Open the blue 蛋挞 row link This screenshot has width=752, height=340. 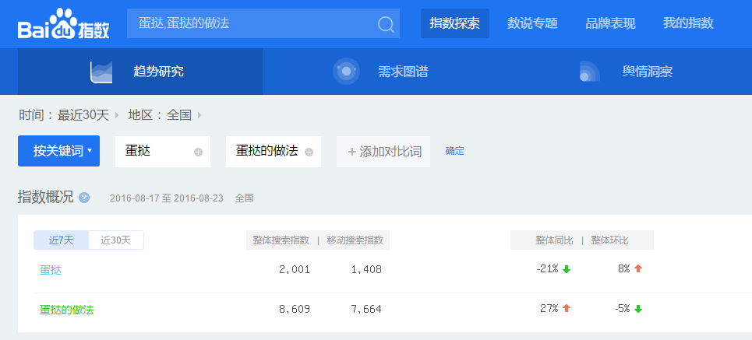[51, 270]
